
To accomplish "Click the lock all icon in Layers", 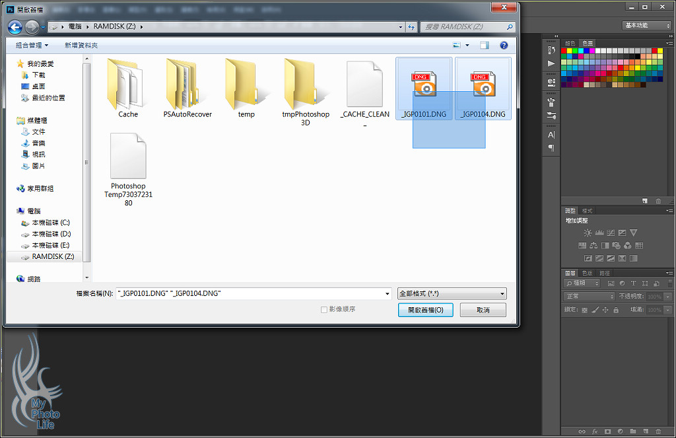I will click(616, 310).
